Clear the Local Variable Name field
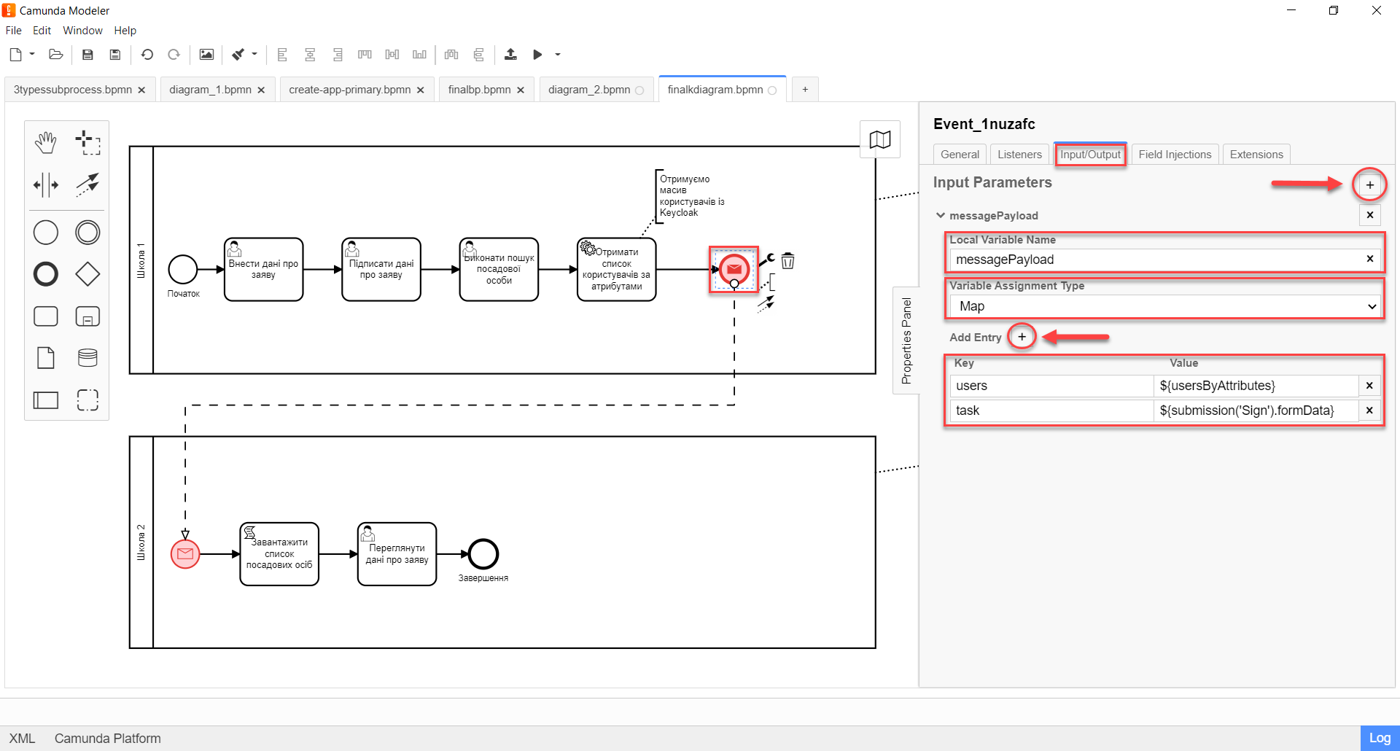The width and height of the screenshot is (1400, 751). click(x=1370, y=259)
